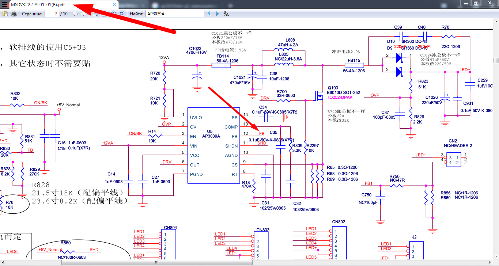This screenshot has height=266, width=499.
Task: Click the C27 capacitor label
Action: point(155,177)
